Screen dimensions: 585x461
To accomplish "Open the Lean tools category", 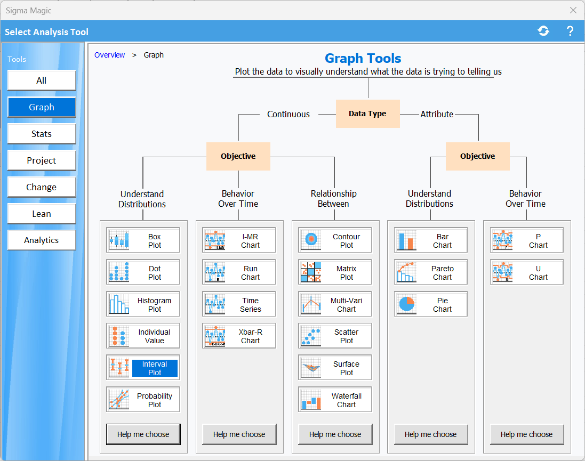I will pyautogui.click(x=42, y=214).
